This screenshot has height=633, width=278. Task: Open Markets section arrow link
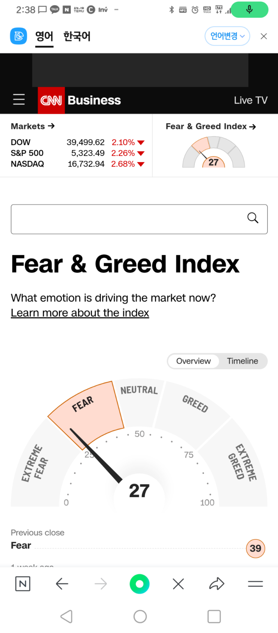point(33,126)
